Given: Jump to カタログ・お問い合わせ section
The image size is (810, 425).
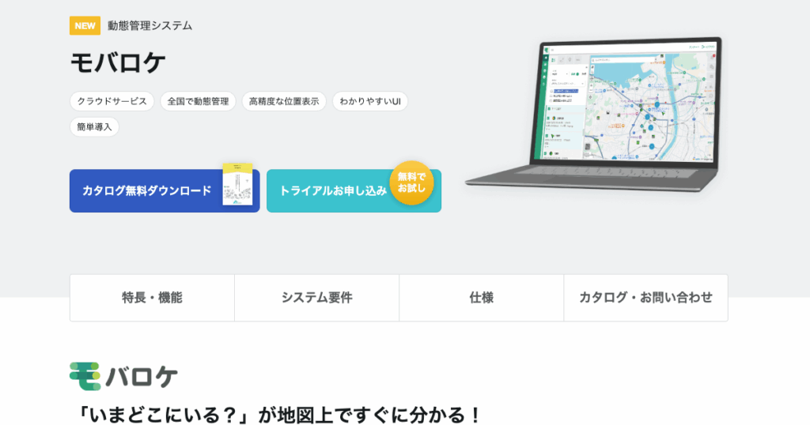Looking at the screenshot, I should [645, 298].
